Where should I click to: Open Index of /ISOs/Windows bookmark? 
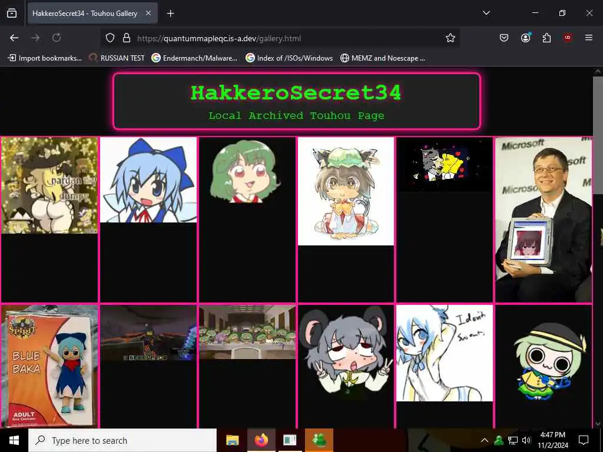point(289,58)
